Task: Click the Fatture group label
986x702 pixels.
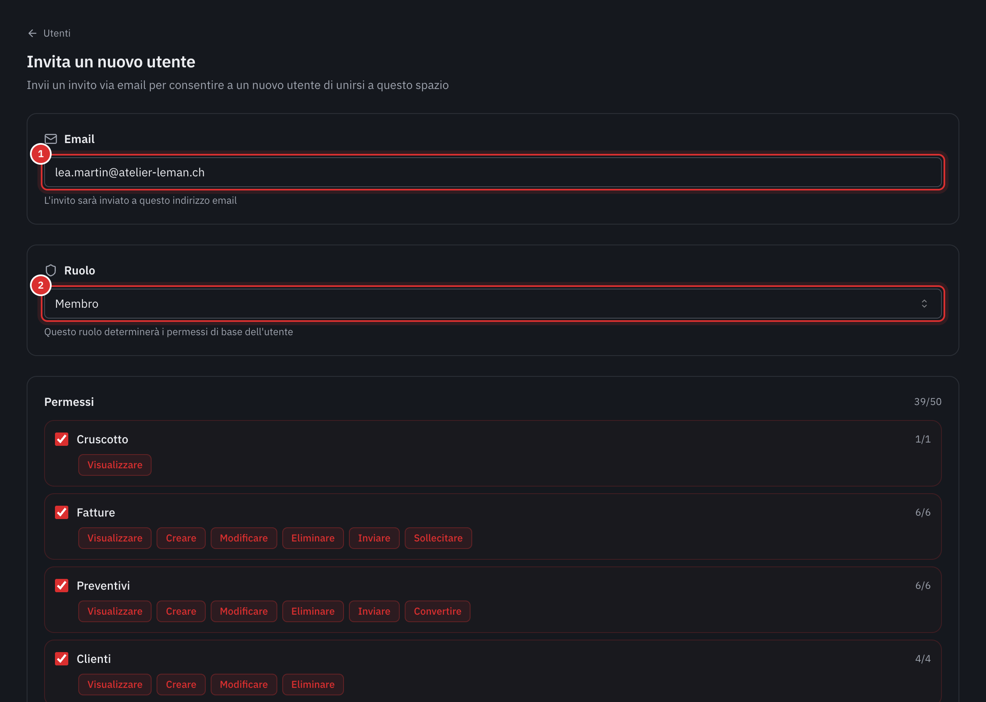Action: coord(96,512)
